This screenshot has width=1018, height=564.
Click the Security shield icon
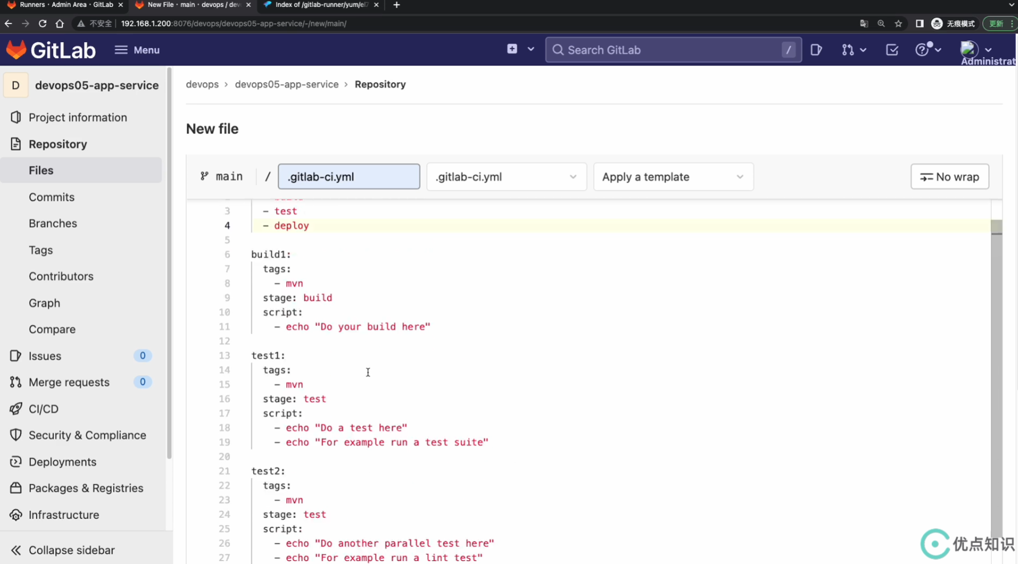coord(16,435)
